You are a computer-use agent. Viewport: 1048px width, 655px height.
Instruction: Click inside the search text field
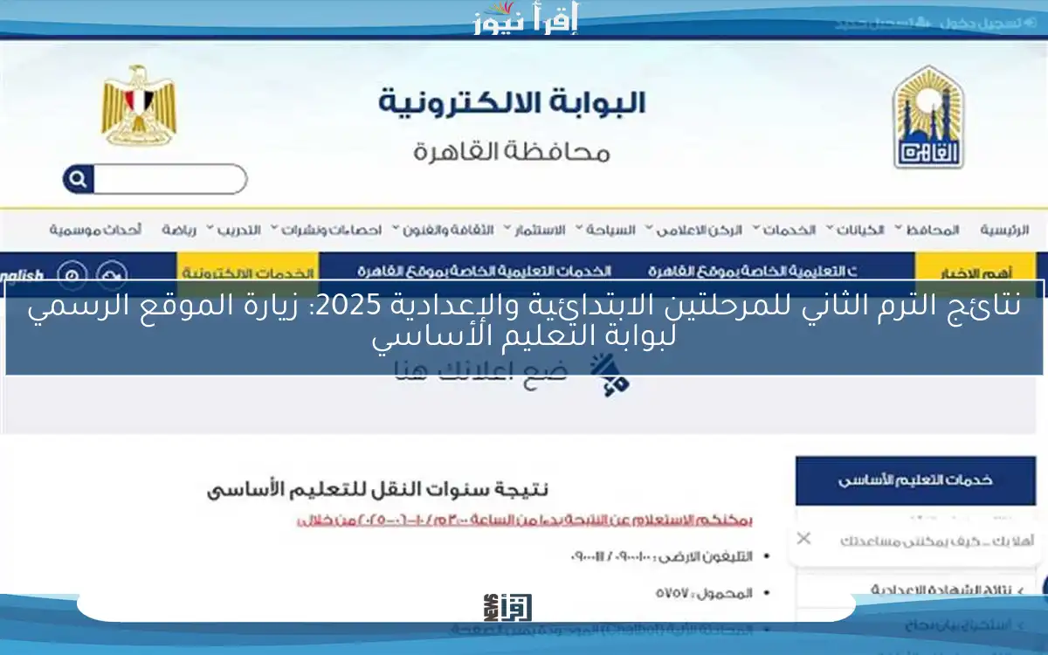pyautogui.click(x=170, y=180)
